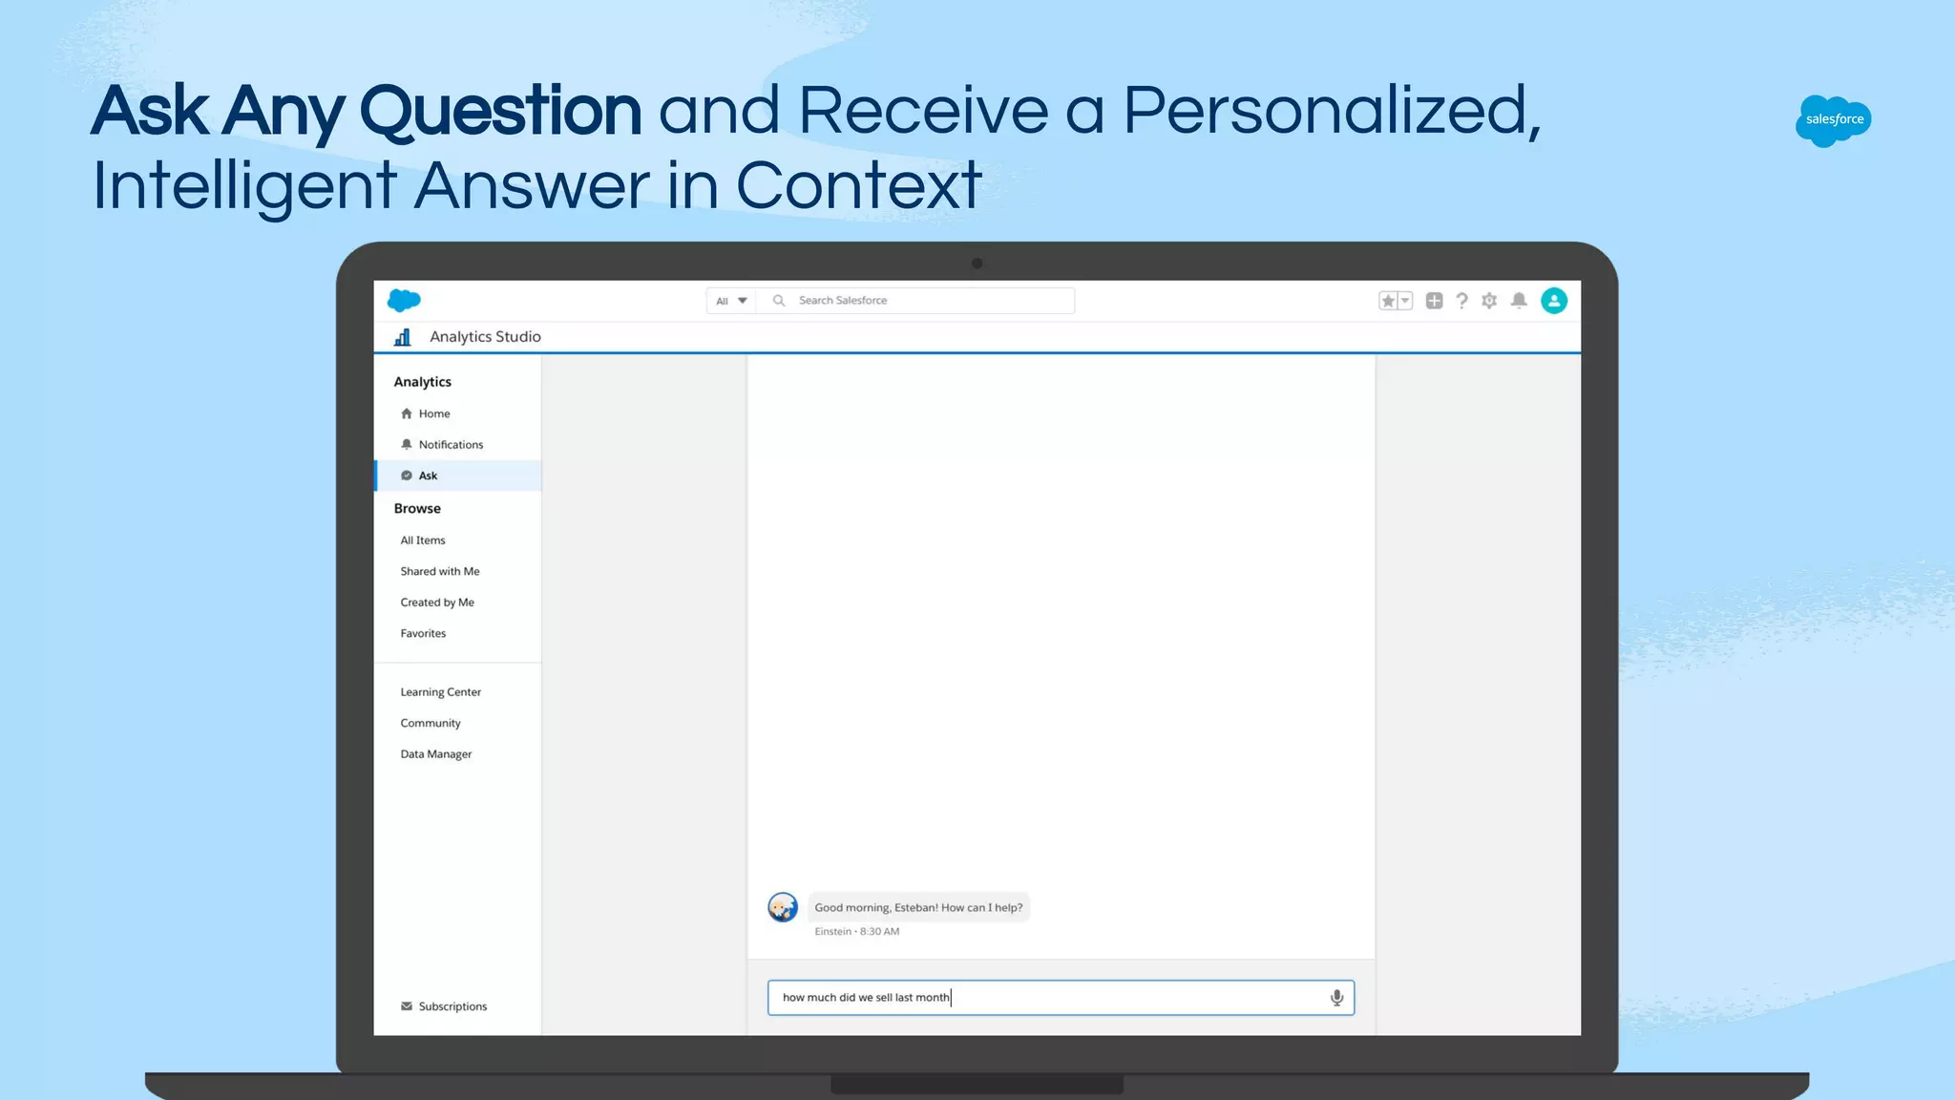This screenshot has height=1100, width=1955.
Task: Open the setup gear icon
Action: [x=1489, y=301]
